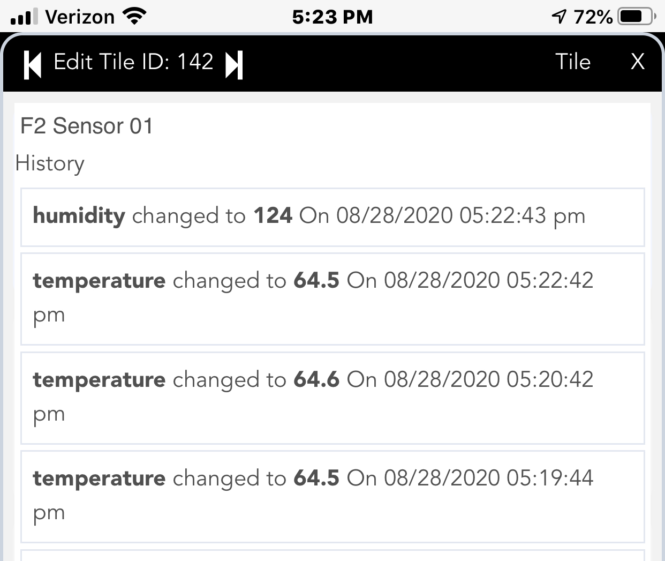Close the tile editor with the X
Screen dimensions: 665x561
point(637,62)
